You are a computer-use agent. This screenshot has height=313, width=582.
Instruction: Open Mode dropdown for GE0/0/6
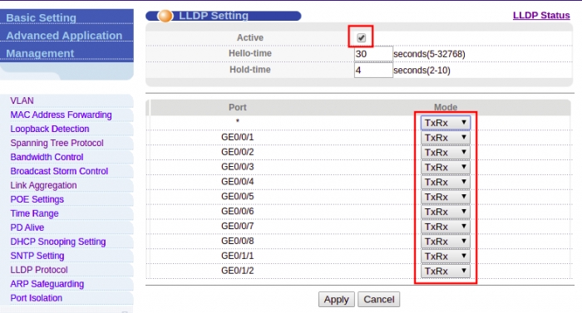pos(446,212)
